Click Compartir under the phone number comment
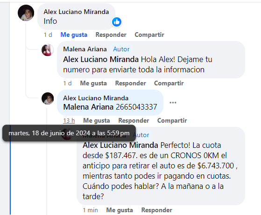The image size is (261, 215). [x=172, y=120]
